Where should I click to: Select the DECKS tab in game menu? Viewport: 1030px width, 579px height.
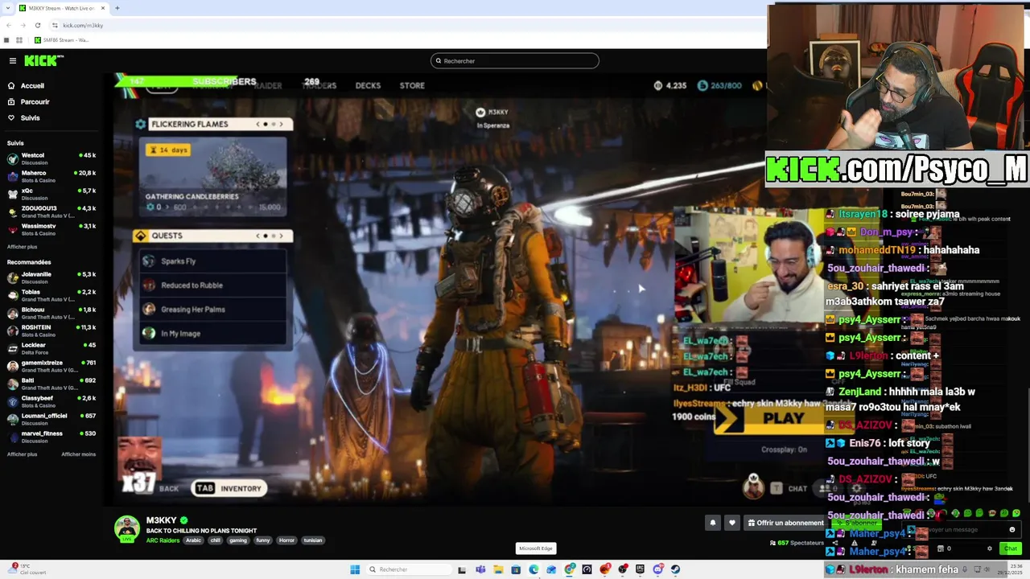(368, 85)
